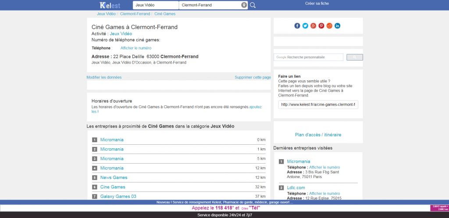449x218 pixels.
Task: Share page on Google Plus
Action: 313,26
